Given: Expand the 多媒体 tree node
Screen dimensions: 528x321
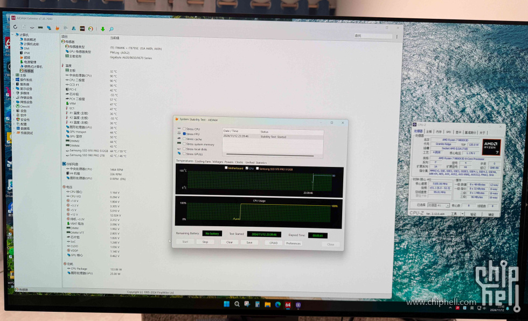Looking at the screenshot, I should coord(13,93).
